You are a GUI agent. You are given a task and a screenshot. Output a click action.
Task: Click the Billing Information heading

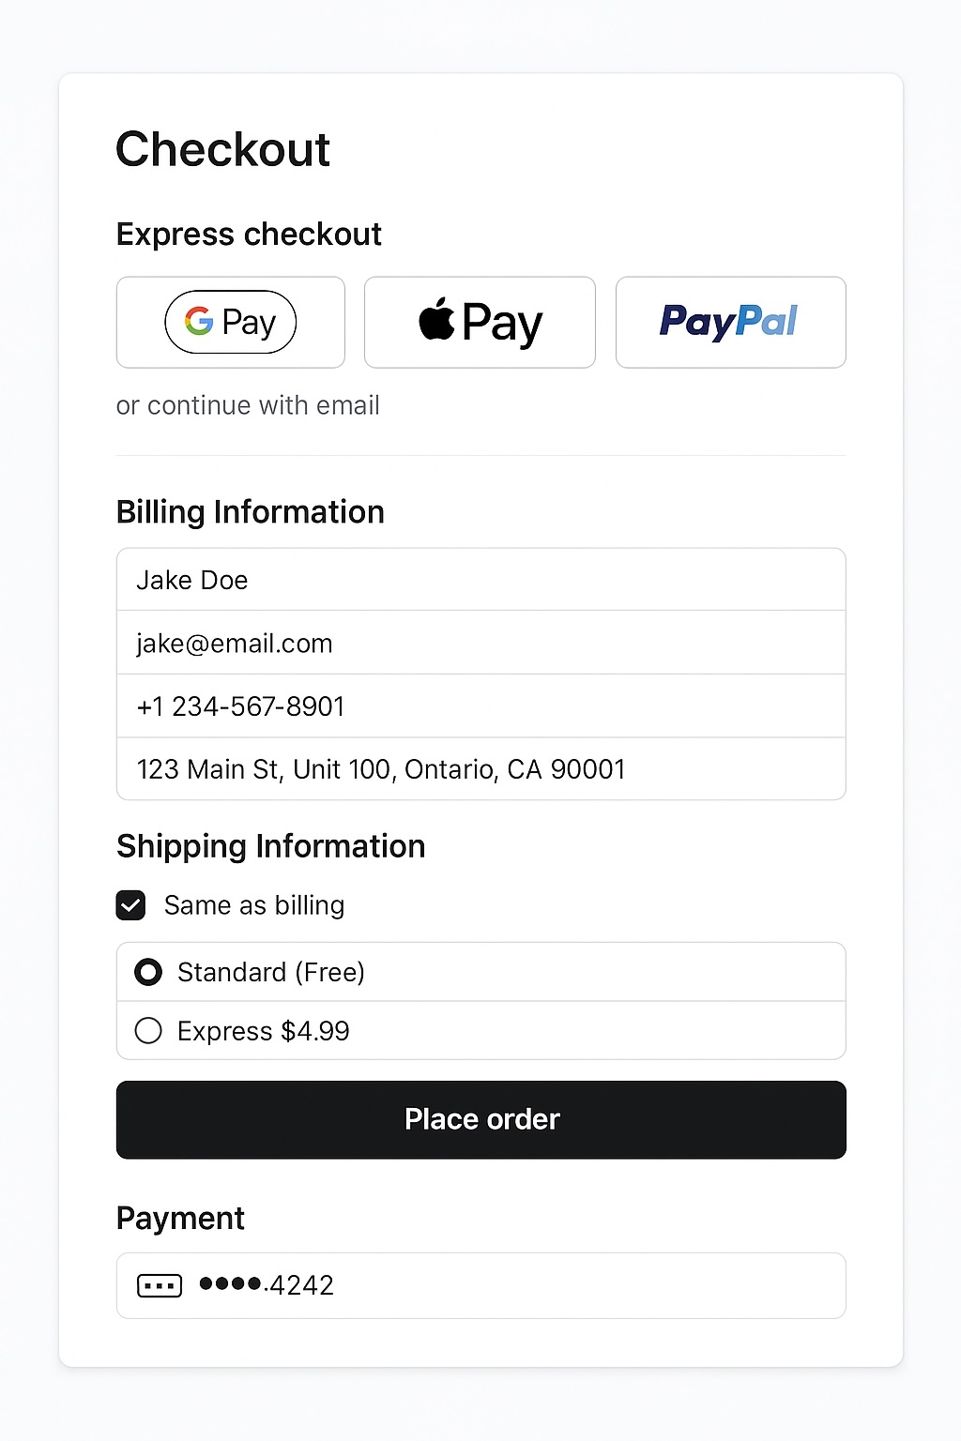point(251,512)
